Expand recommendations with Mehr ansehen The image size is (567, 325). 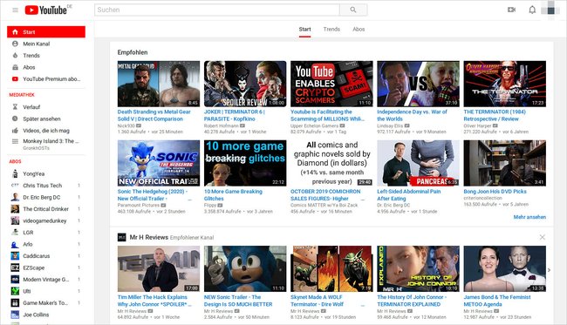click(529, 217)
